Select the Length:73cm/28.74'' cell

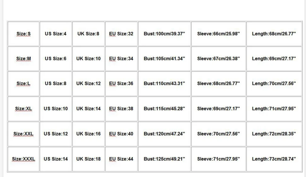click(x=274, y=159)
